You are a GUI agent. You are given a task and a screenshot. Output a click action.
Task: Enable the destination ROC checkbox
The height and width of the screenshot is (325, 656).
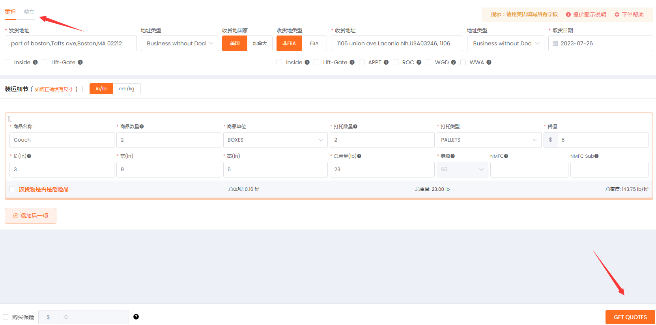(x=396, y=62)
